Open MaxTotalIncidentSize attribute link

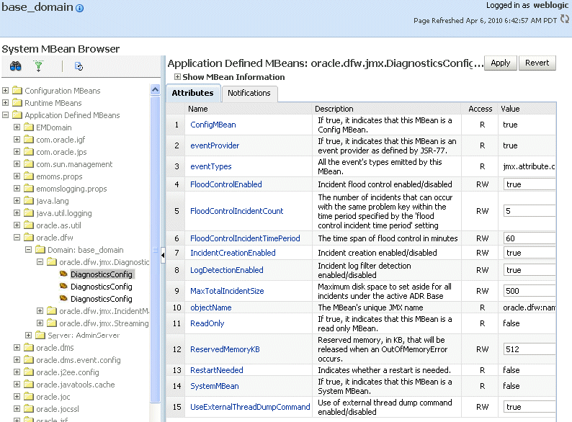(x=227, y=291)
